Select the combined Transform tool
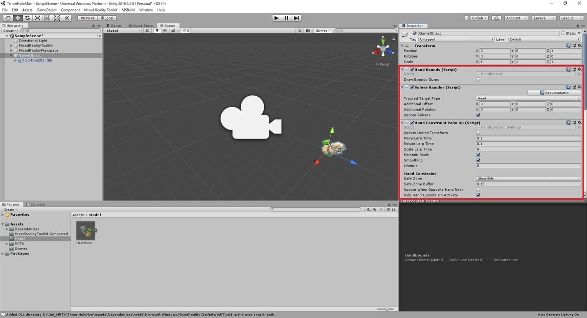 pos(57,18)
